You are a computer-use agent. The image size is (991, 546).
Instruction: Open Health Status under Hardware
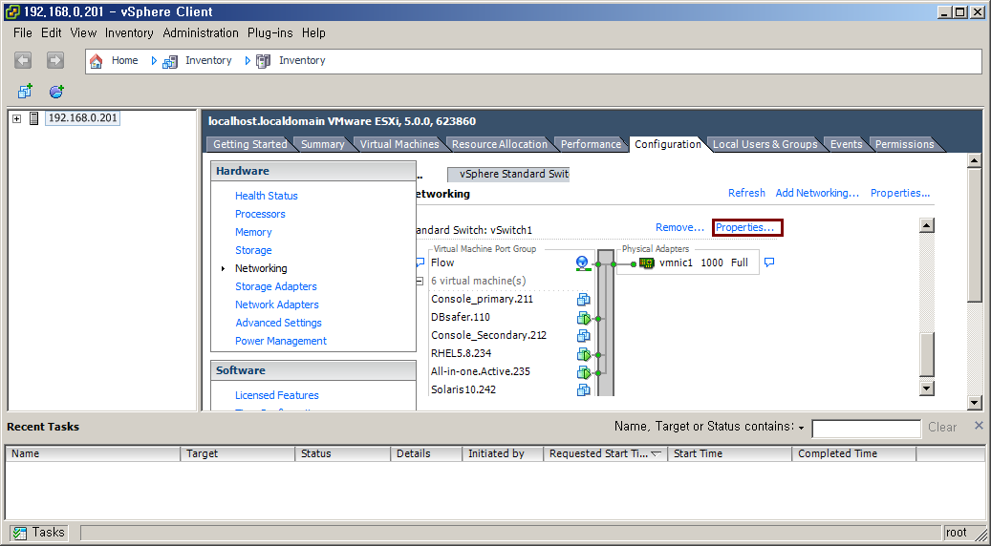(x=266, y=196)
